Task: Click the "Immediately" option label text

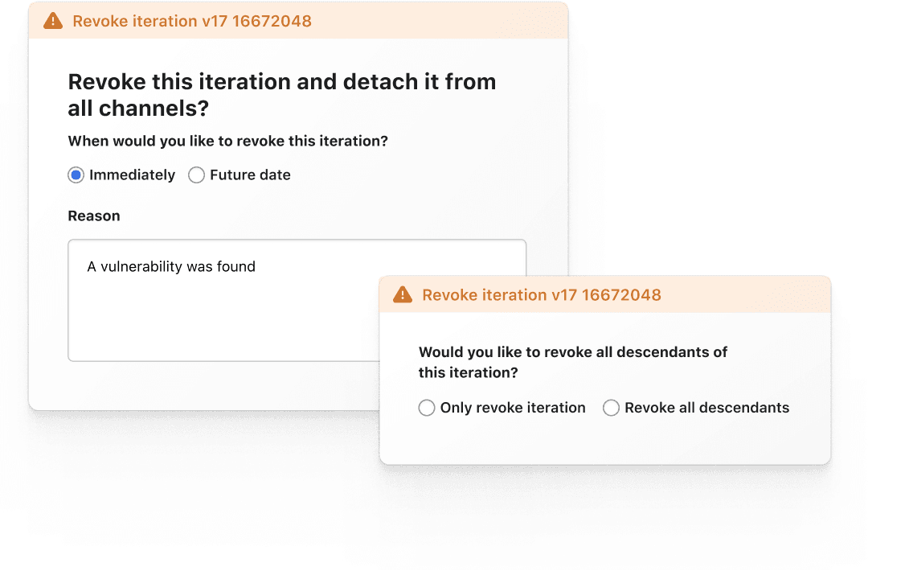Action: [132, 175]
